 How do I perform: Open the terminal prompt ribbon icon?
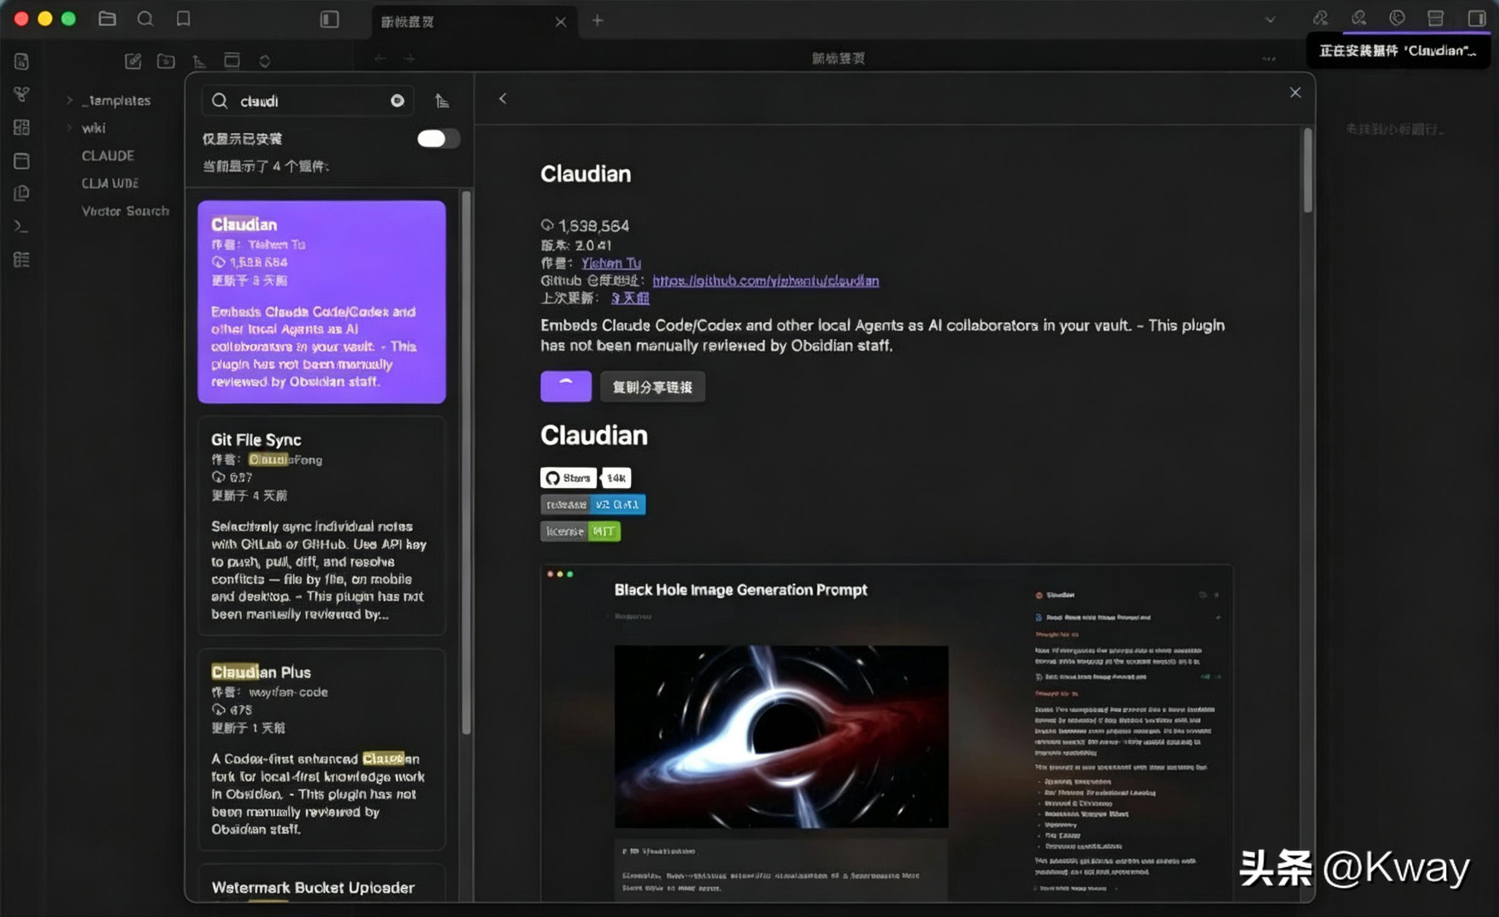21,227
